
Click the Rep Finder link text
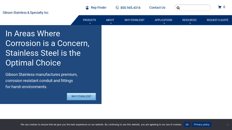pyautogui.click(x=99, y=8)
